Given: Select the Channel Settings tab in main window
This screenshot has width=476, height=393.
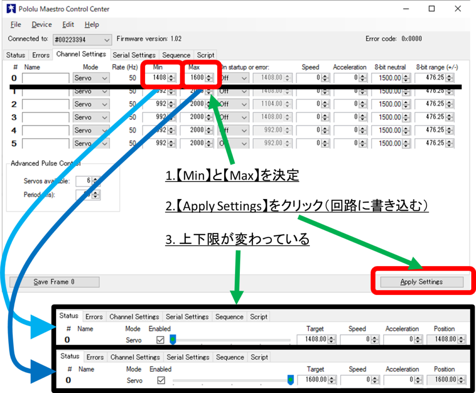Looking at the screenshot, I should coord(81,54).
